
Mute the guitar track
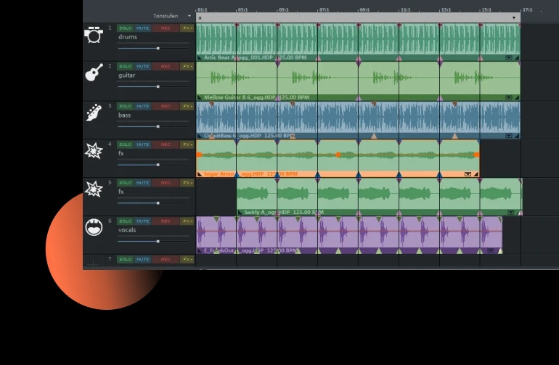tap(142, 66)
